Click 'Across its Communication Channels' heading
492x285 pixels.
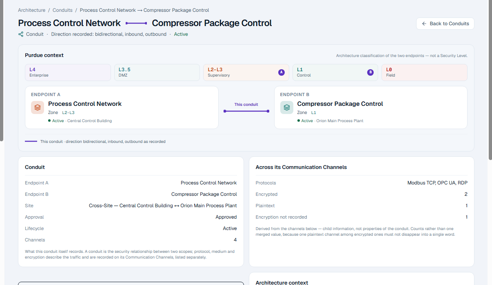(301, 167)
